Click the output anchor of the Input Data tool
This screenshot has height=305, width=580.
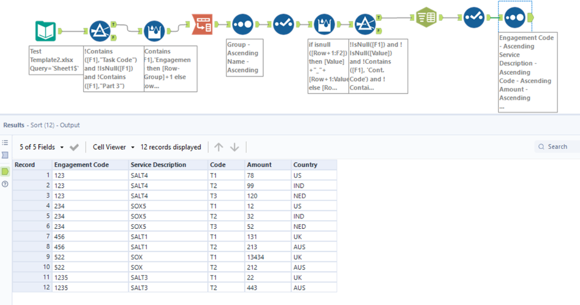pyautogui.click(x=60, y=31)
